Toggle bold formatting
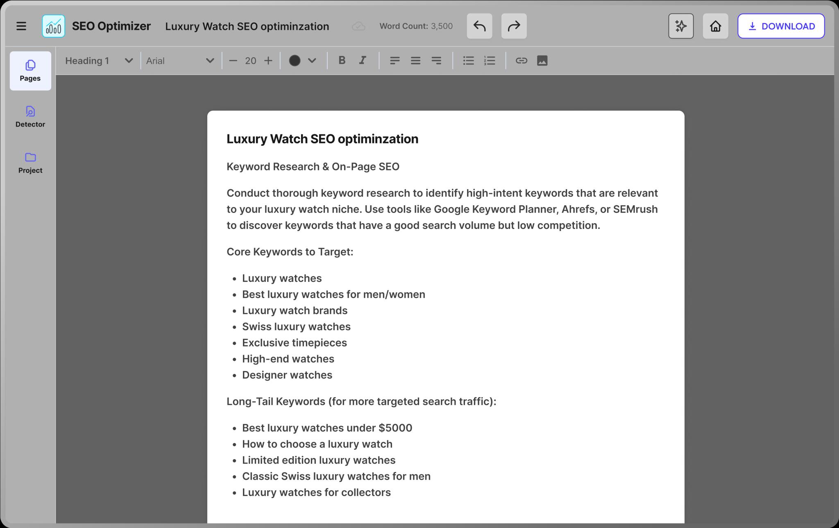Viewport: 839px width, 528px height. (x=342, y=61)
